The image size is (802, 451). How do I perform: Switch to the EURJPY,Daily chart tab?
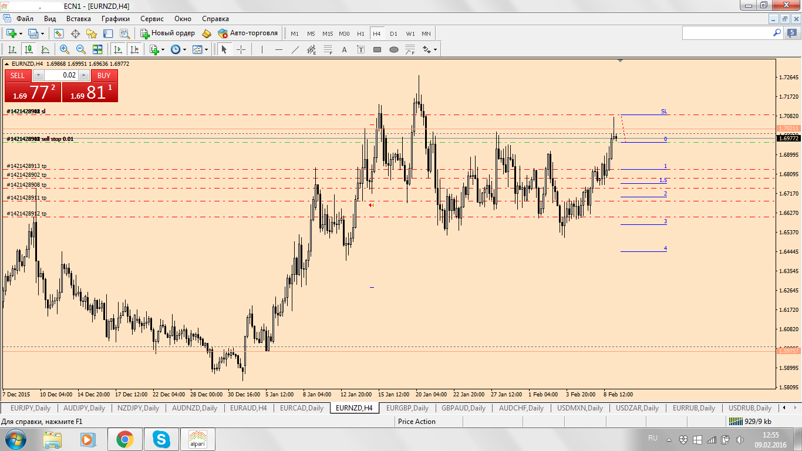click(x=31, y=408)
